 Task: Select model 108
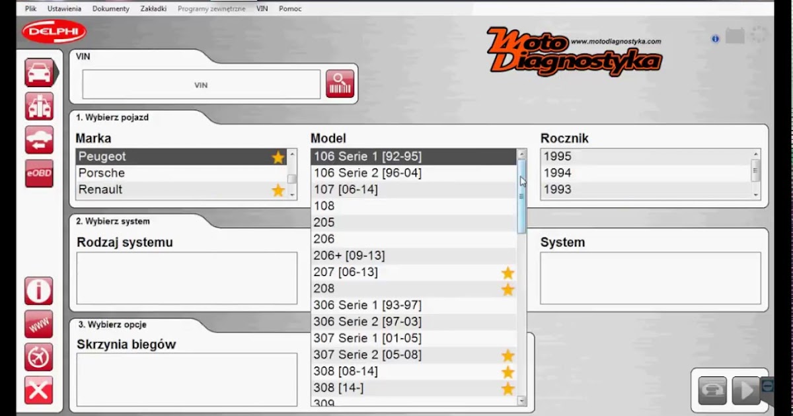414,206
